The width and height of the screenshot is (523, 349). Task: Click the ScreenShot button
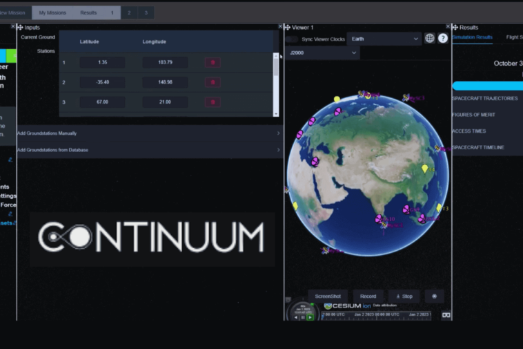point(328,296)
